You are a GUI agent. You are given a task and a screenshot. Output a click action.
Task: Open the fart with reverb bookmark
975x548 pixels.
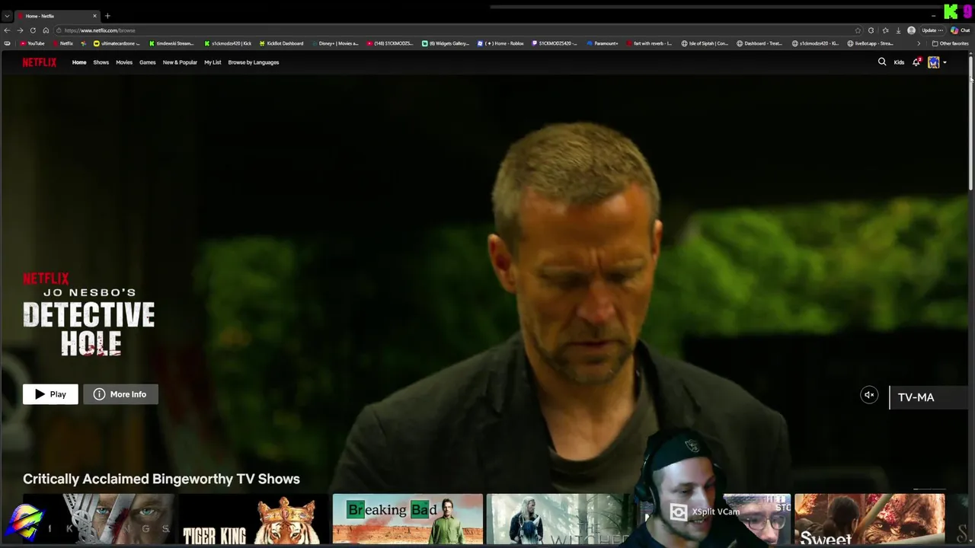(x=649, y=43)
